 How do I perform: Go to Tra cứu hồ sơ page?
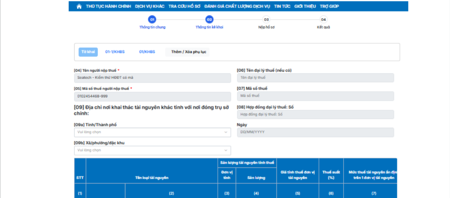pos(184,6)
